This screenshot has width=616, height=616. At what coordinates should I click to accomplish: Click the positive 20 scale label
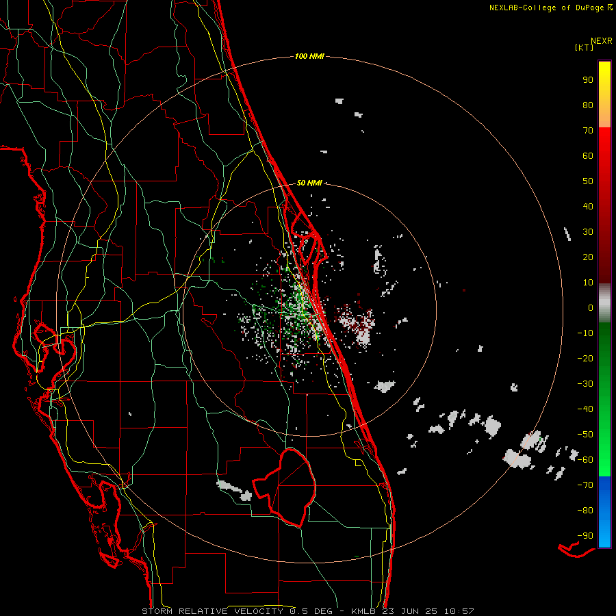click(588, 257)
